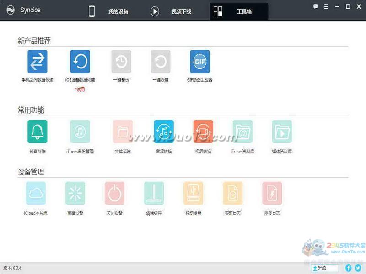Open the iTunes资料库 library

point(242,132)
